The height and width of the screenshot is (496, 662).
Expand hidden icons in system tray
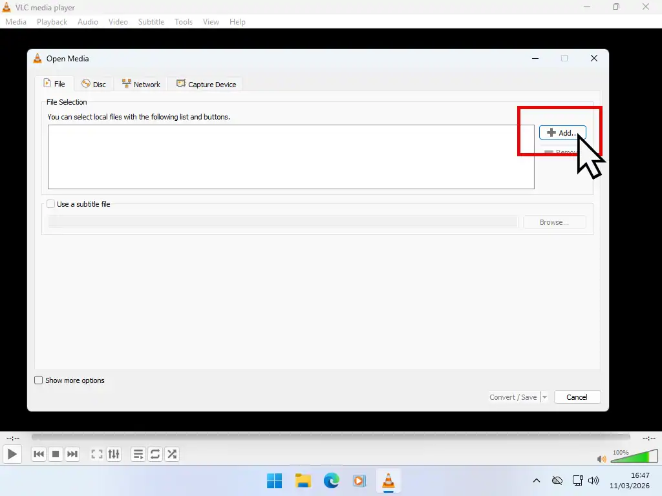pyautogui.click(x=537, y=480)
